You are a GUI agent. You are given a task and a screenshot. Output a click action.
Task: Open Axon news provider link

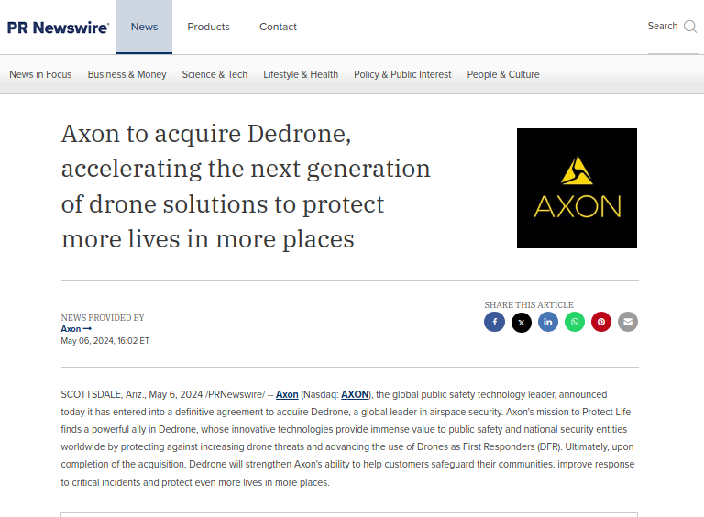76,329
